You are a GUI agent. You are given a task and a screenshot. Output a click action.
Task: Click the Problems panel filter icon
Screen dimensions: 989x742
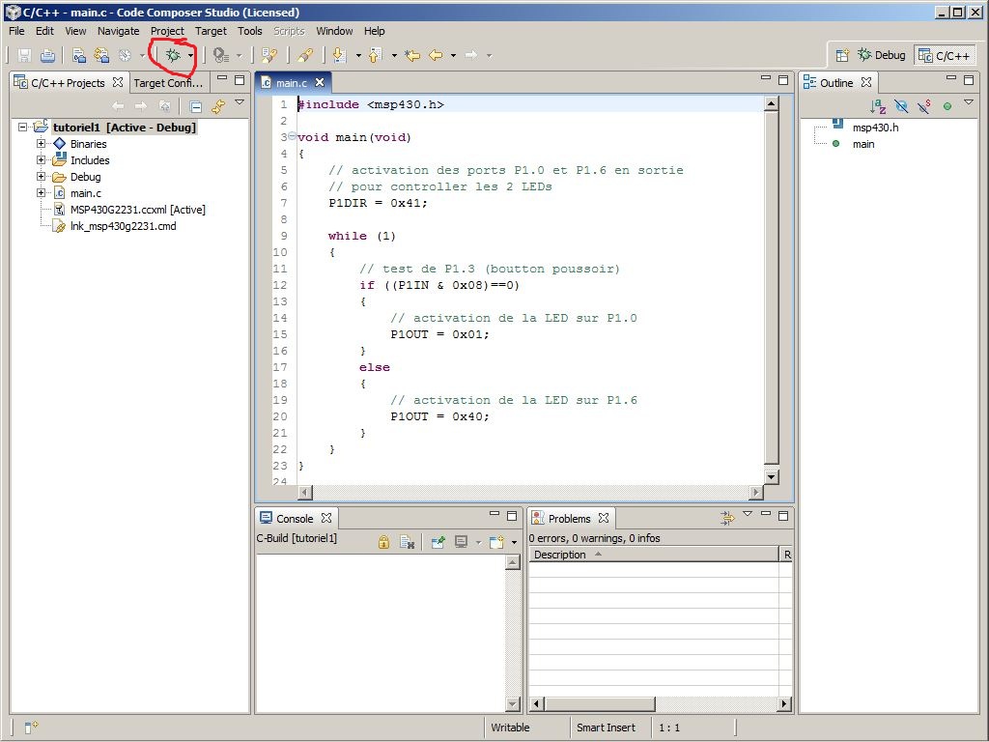tap(727, 518)
